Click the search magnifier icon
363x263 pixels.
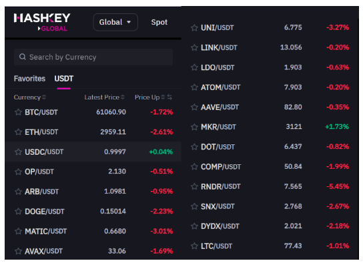pos(23,57)
